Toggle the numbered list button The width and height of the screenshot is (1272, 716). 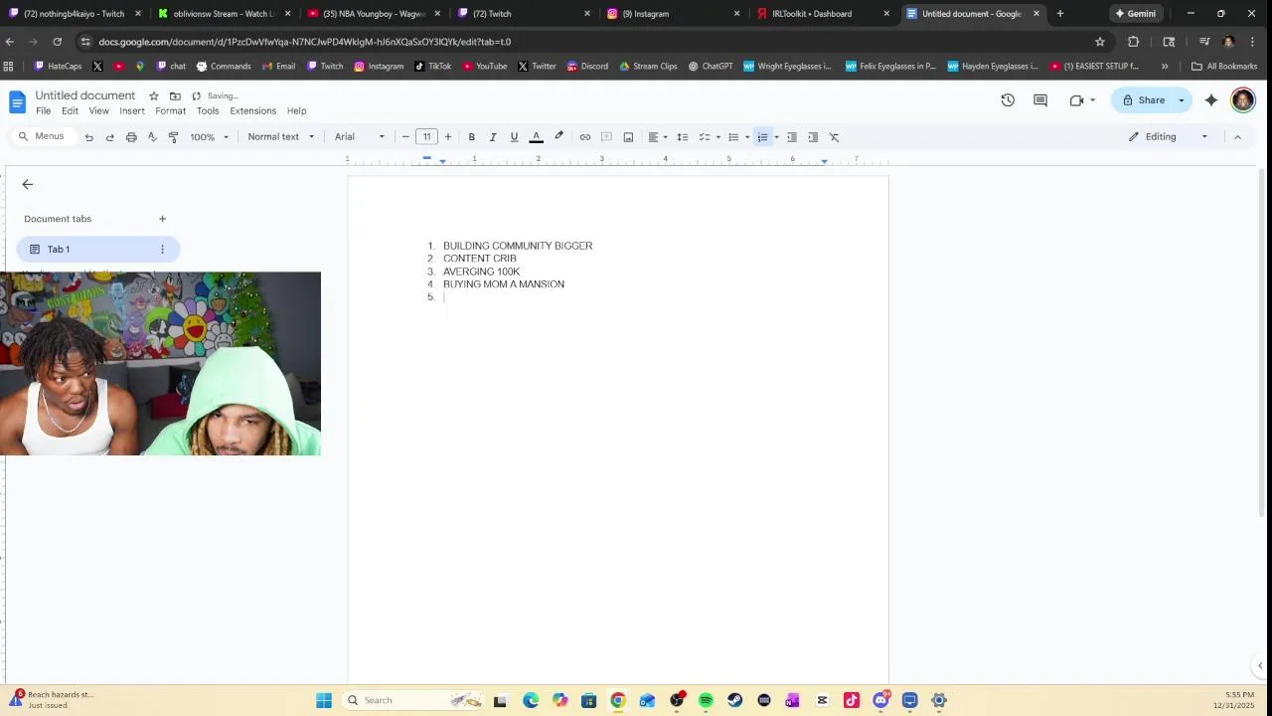762,137
